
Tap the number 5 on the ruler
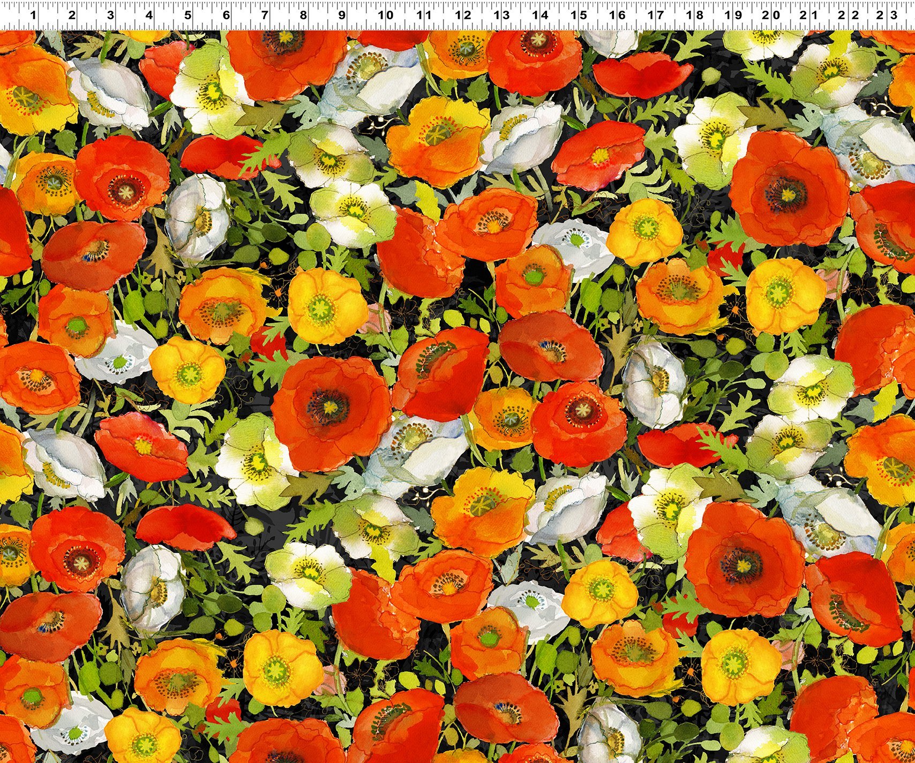(187, 16)
